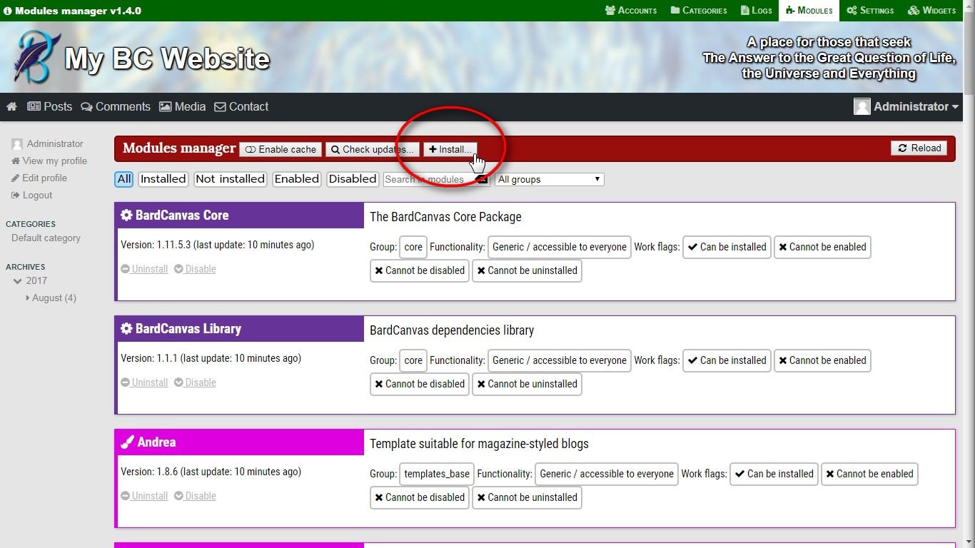Click Cannot be disabled flag on Andrea
The width and height of the screenshot is (975, 548).
420,497
